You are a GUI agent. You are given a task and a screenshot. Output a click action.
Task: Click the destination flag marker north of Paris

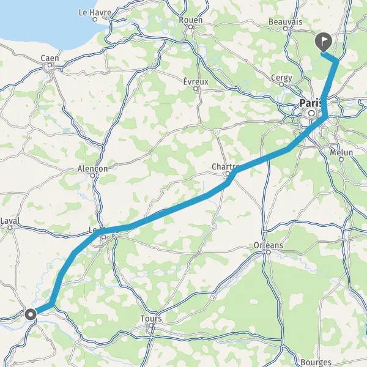[x=323, y=42]
